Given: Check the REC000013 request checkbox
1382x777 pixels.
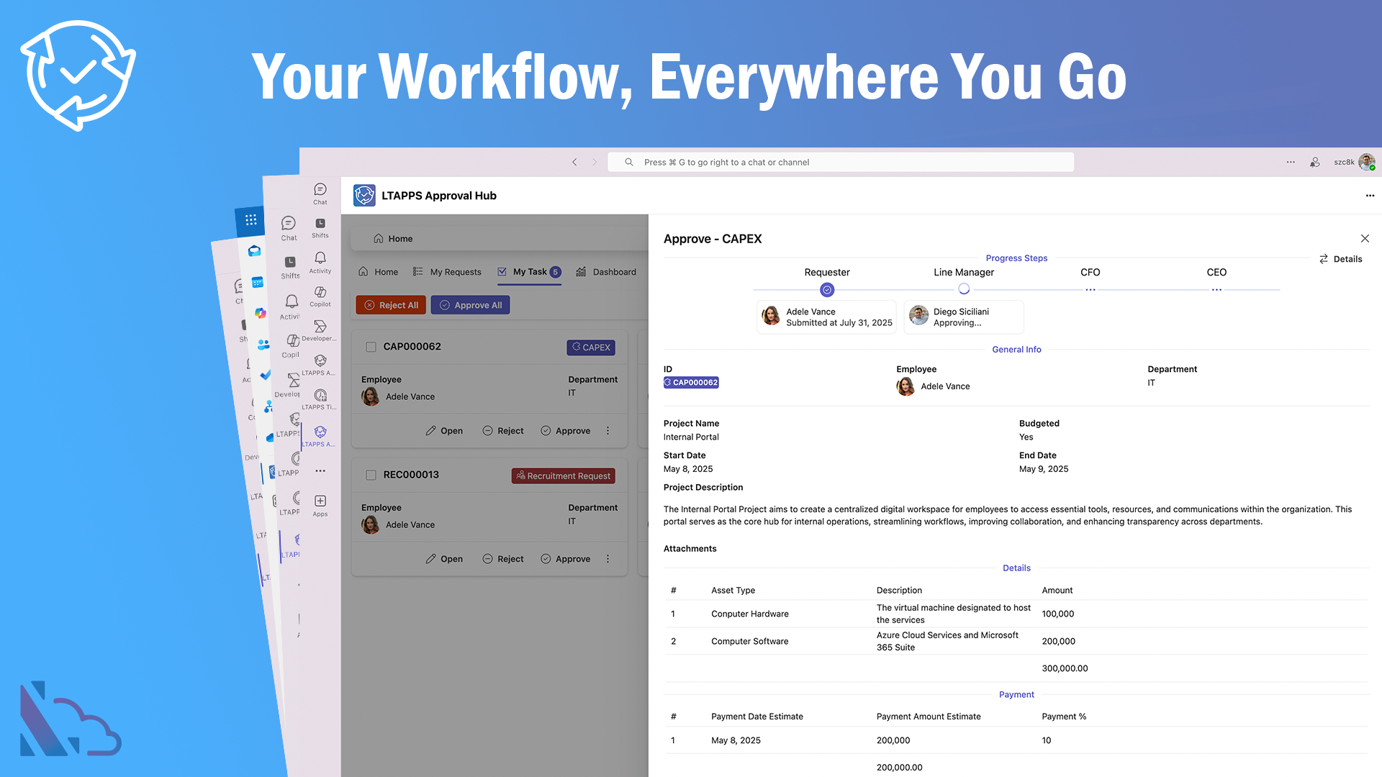Looking at the screenshot, I should 371,475.
